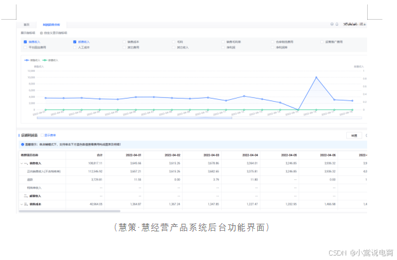Switch to the 首页 tab
Screen dimensions: 397x260
(27, 25)
